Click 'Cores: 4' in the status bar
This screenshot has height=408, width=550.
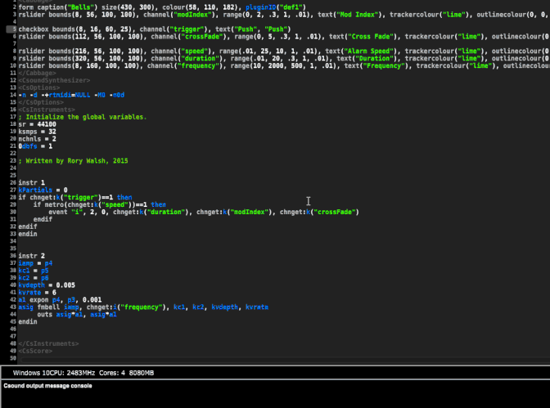click(112, 373)
